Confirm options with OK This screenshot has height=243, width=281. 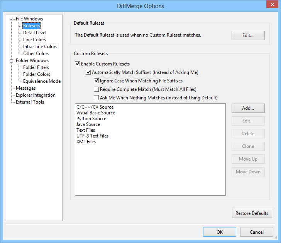click(220, 232)
